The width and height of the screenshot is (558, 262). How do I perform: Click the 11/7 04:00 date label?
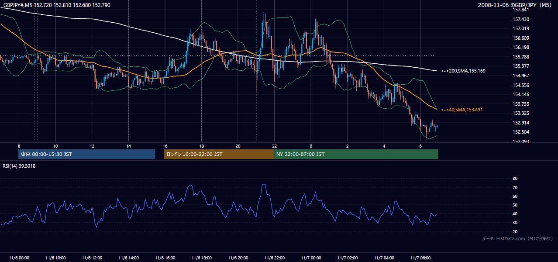[x=384, y=258]
